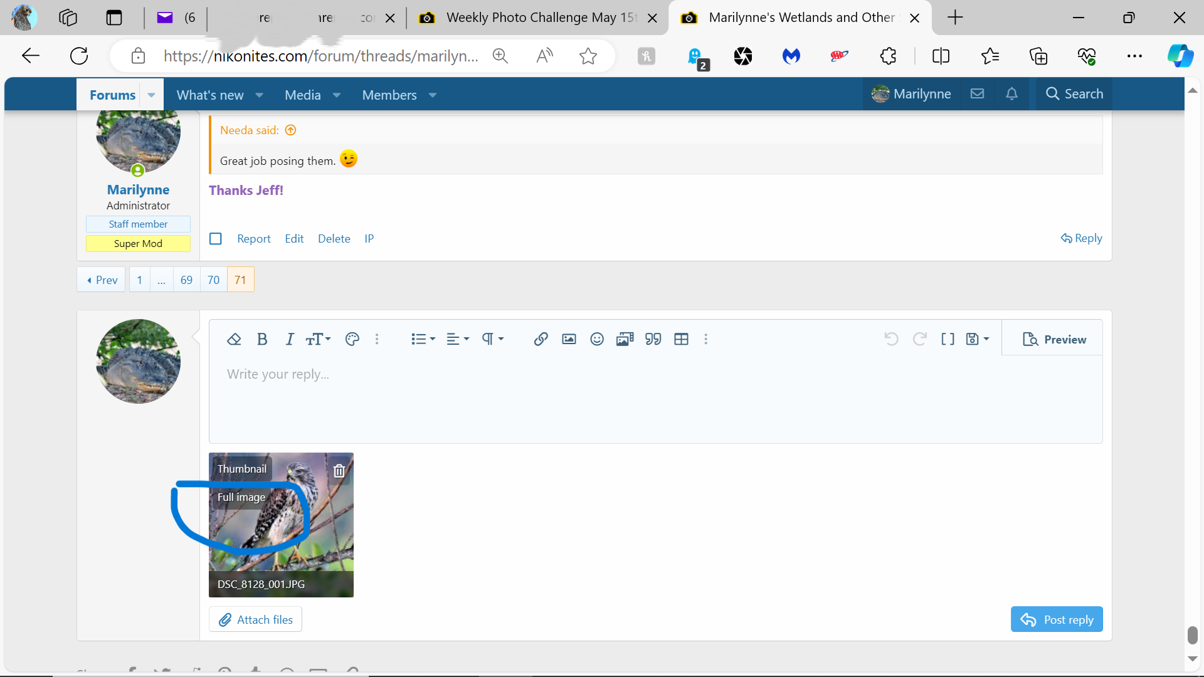This screenshot has width=1204, height=677.
Task: Click the Attach files button
Action: 255,619
